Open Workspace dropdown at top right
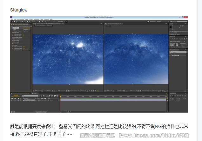 pos(162,21)
